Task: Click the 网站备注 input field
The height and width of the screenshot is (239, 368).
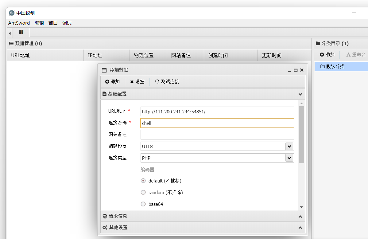Action: tap(217, 135)
